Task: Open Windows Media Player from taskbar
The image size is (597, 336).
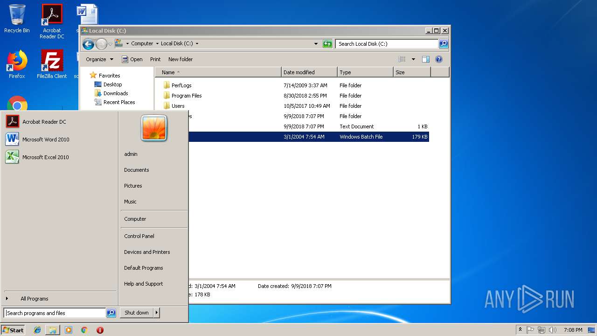Action: (x=69, y=330)
